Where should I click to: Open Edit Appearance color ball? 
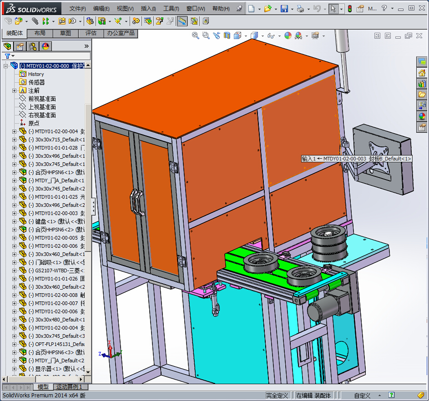pos(288,35)
